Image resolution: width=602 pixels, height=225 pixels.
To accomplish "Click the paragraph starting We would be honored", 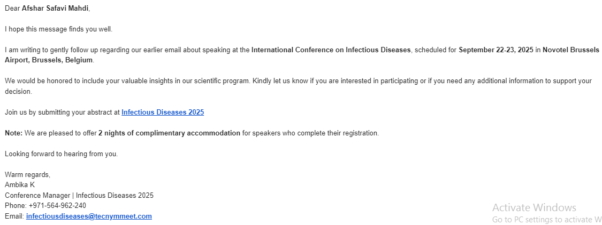I will [x=214, y=81].
